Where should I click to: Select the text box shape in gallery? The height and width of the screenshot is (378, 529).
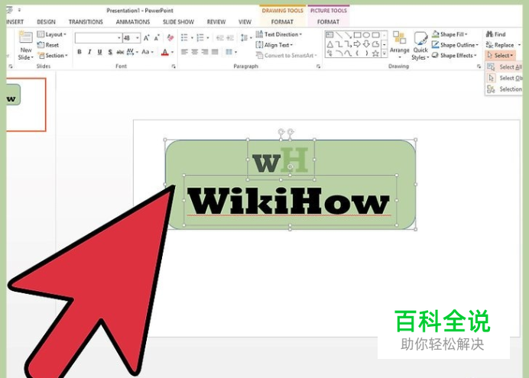[x=329, y=34]
